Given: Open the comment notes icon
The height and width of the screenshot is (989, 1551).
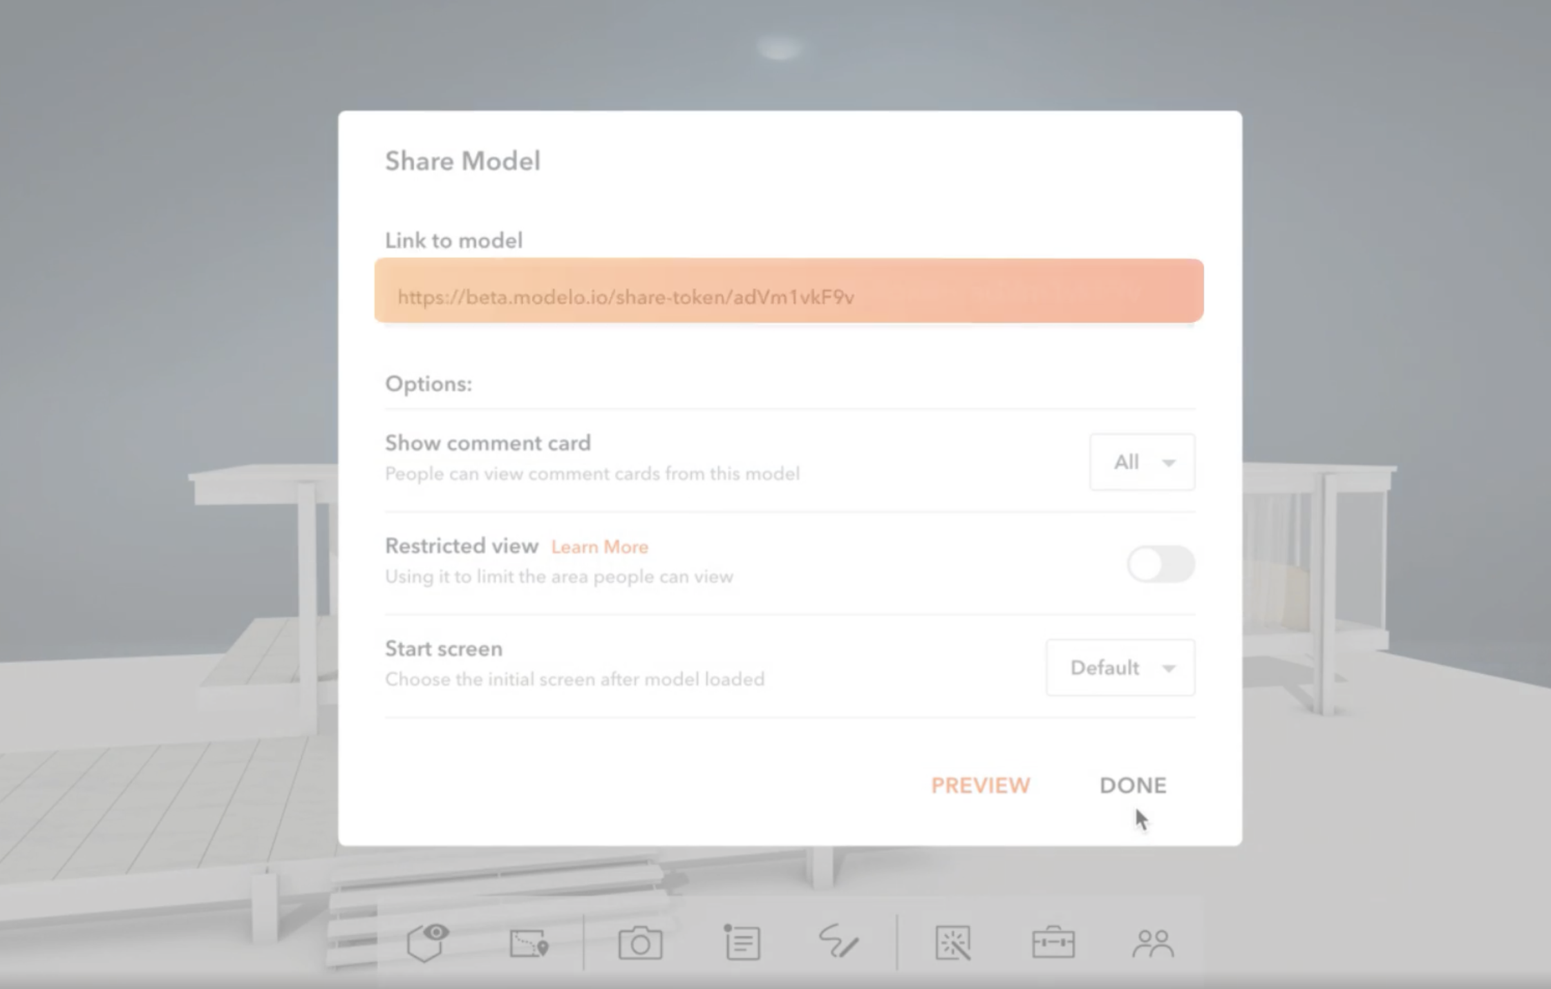Looking at the screenshot, I should pos(742,943).
